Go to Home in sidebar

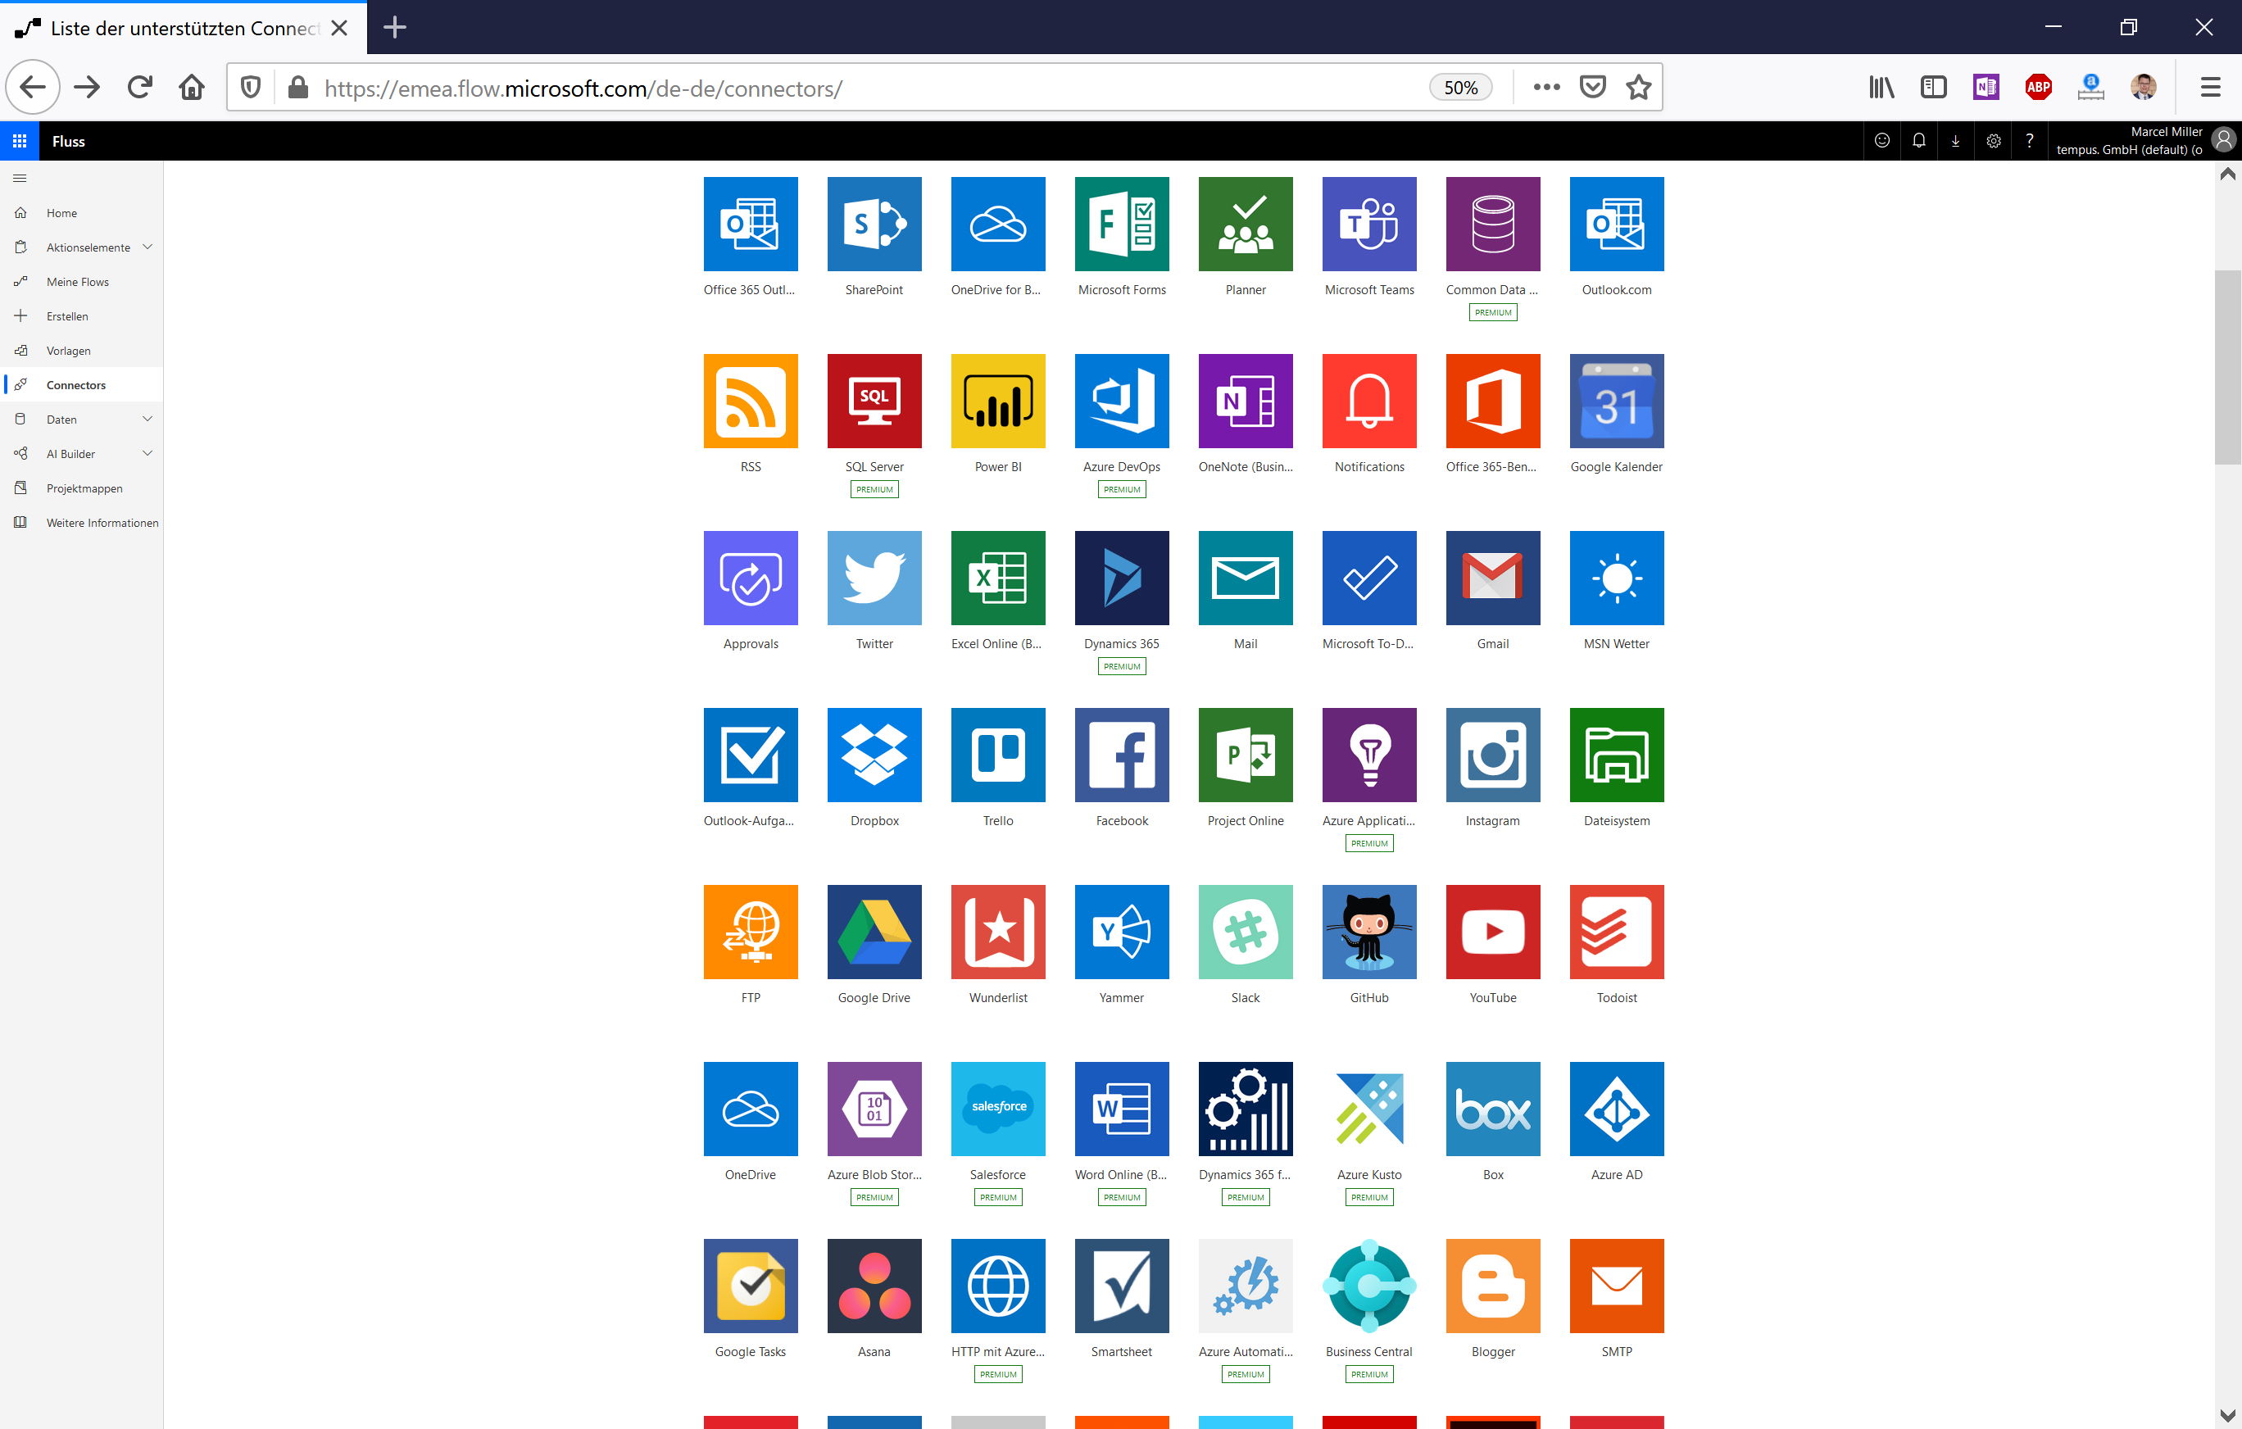82,213
